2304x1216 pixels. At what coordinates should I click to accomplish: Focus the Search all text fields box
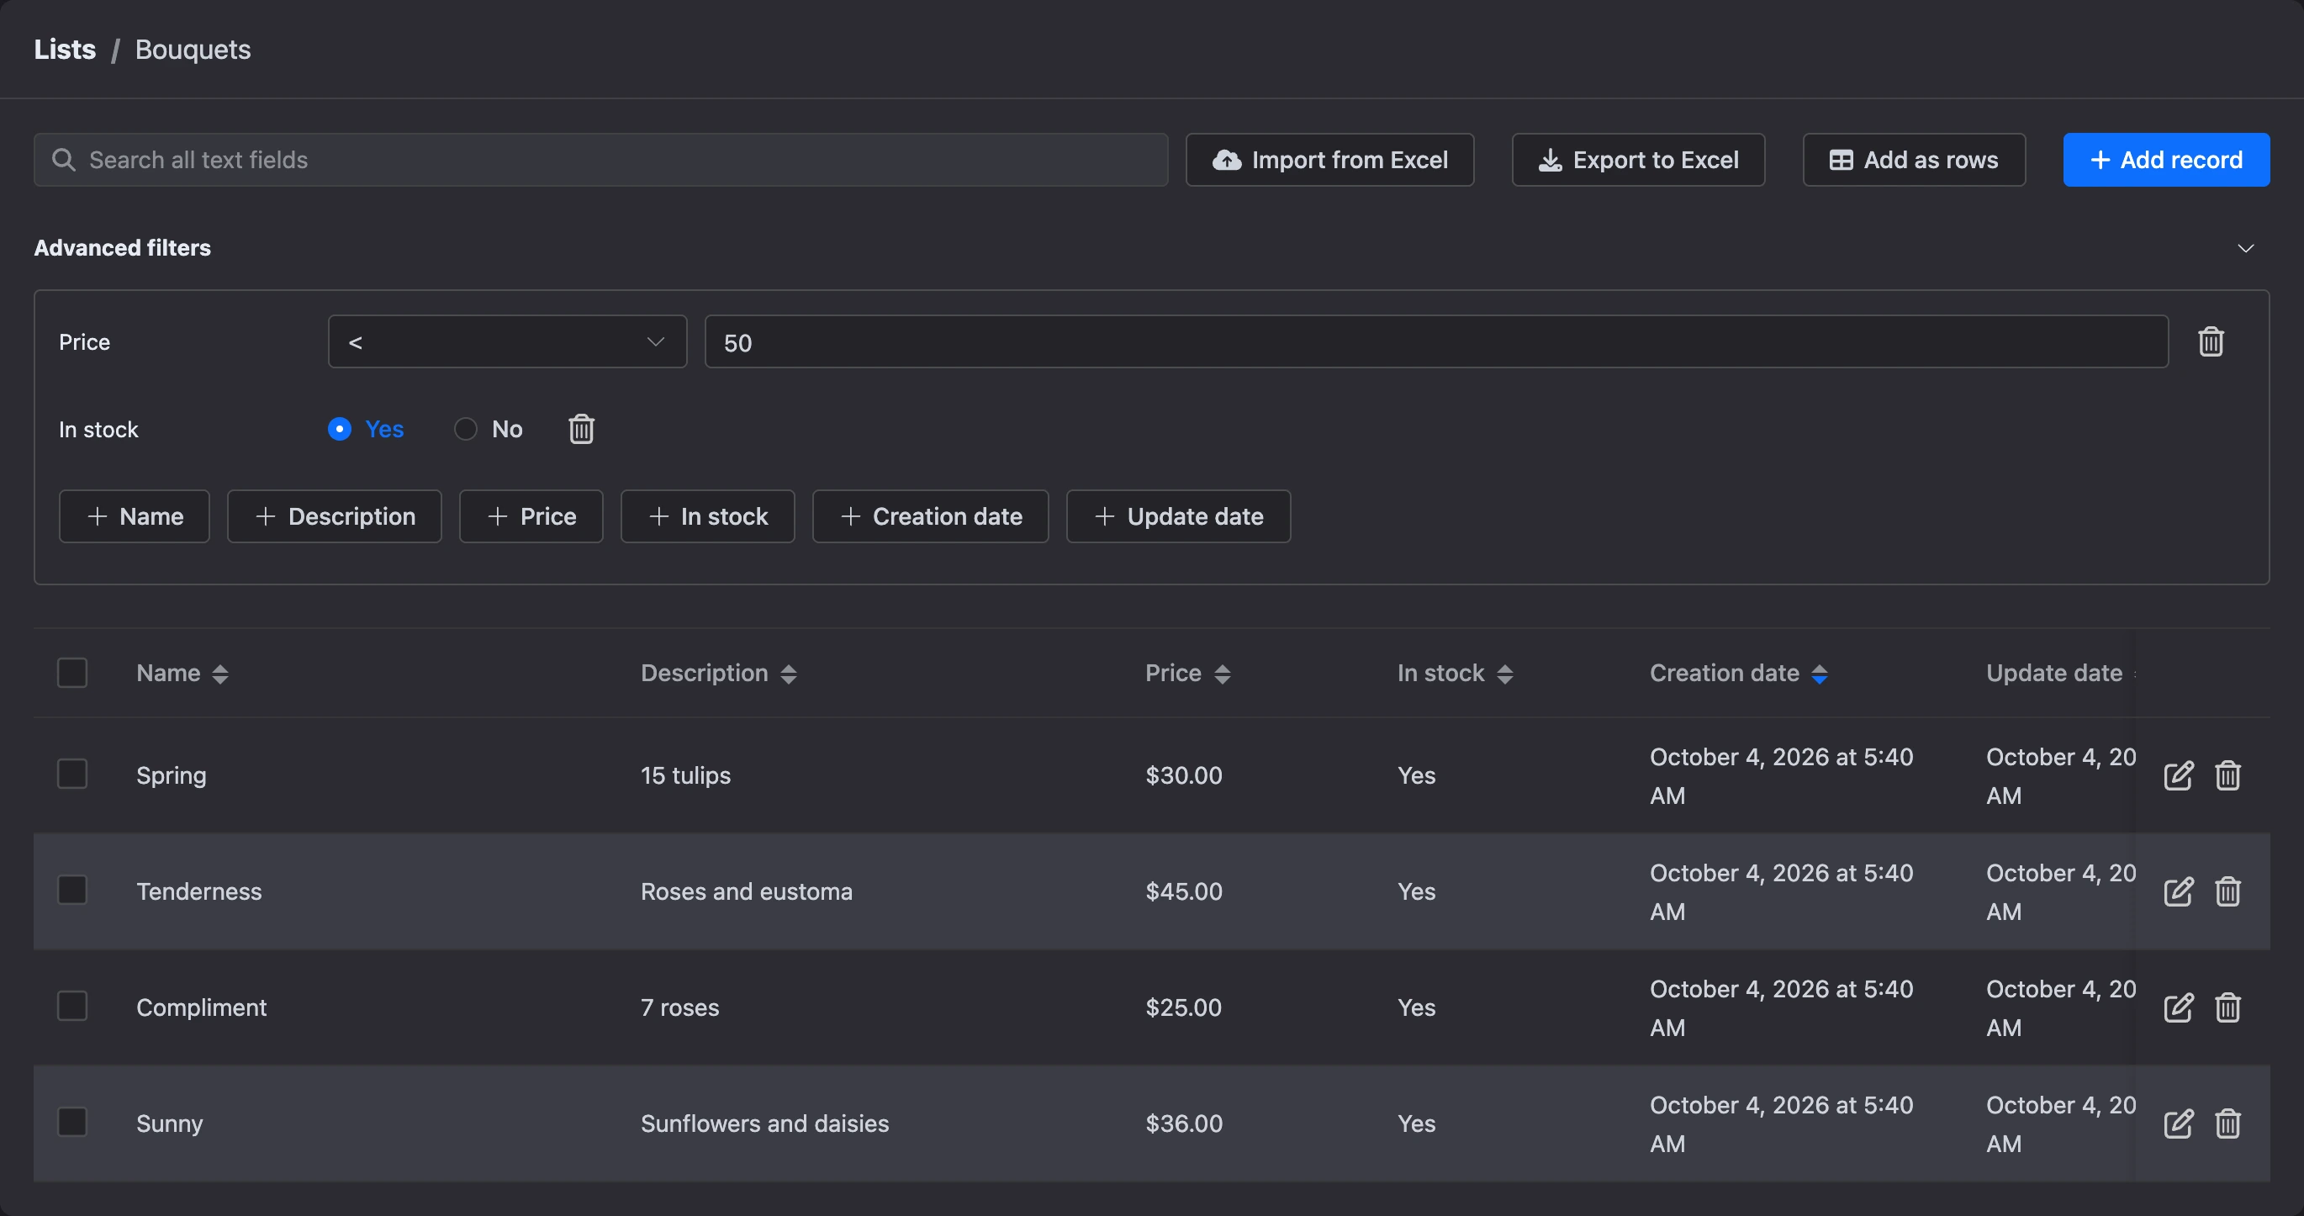(x=600, y=159)
